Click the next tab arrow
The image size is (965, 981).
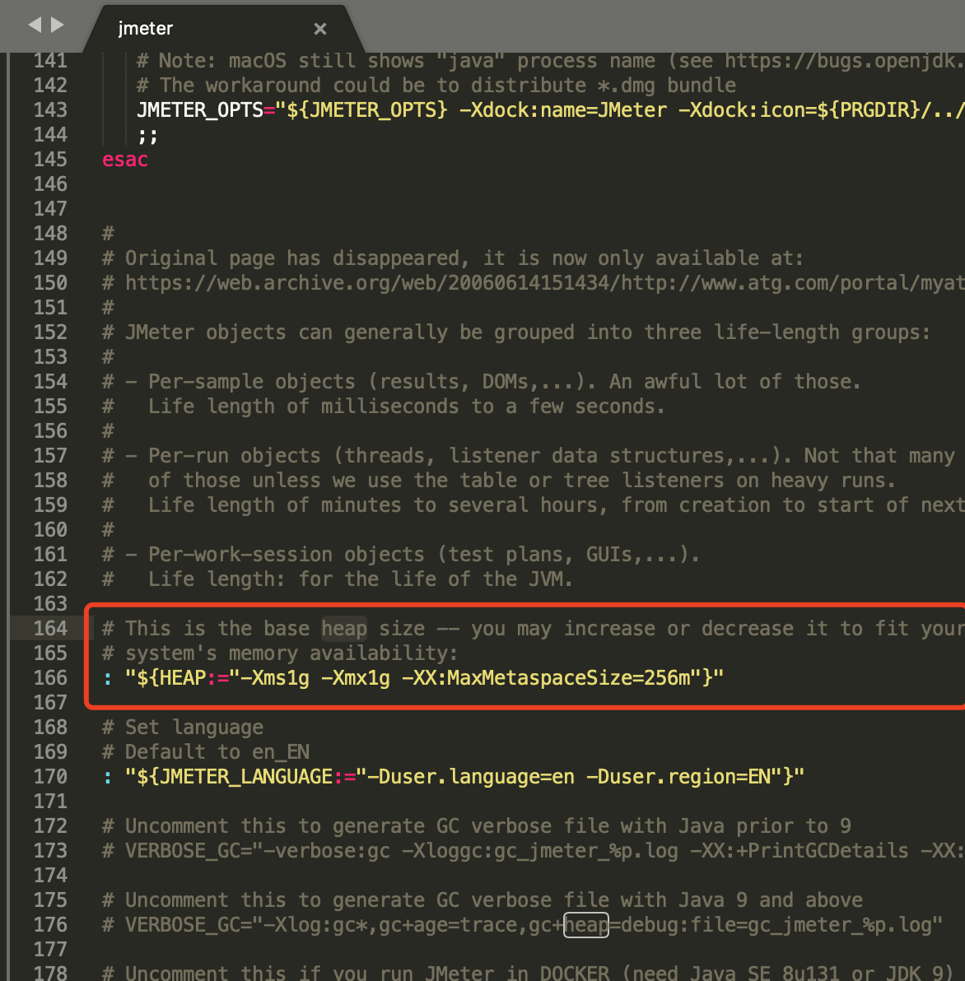(x=58, y=25)
